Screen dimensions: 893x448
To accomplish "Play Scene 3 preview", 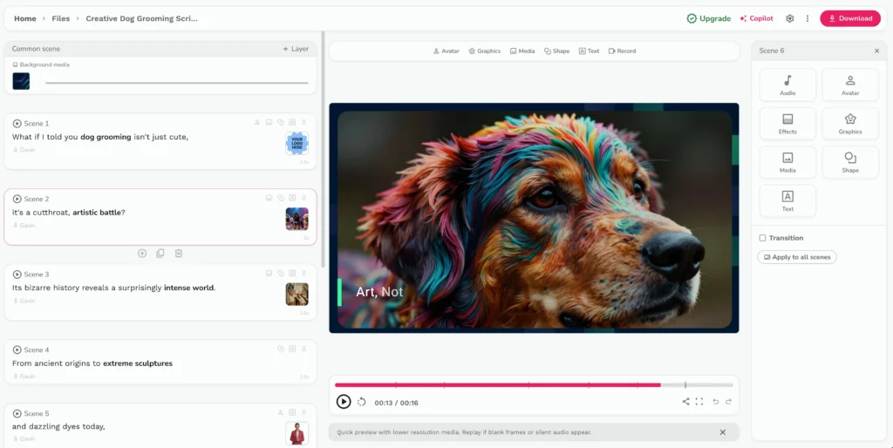I will (17, 275).
